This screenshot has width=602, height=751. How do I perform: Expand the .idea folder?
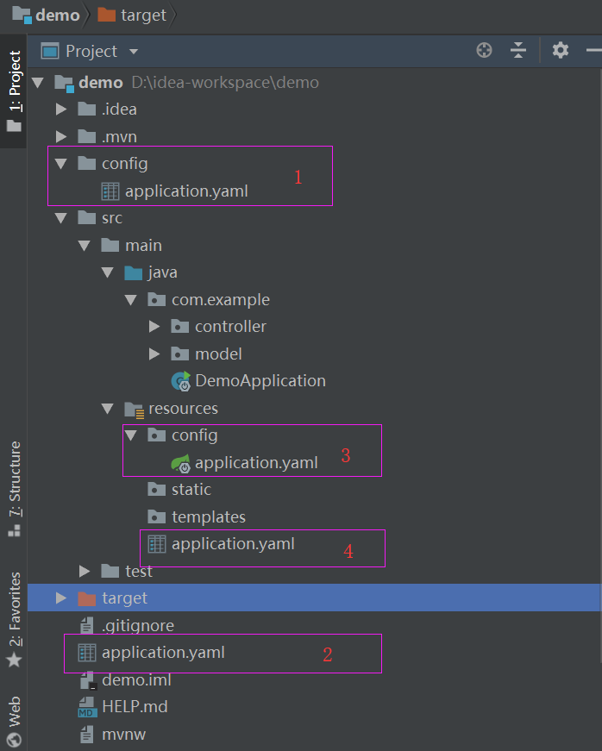pos(60,109)
